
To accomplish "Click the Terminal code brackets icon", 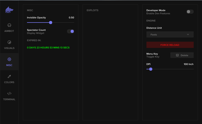I will coord(9,93).
